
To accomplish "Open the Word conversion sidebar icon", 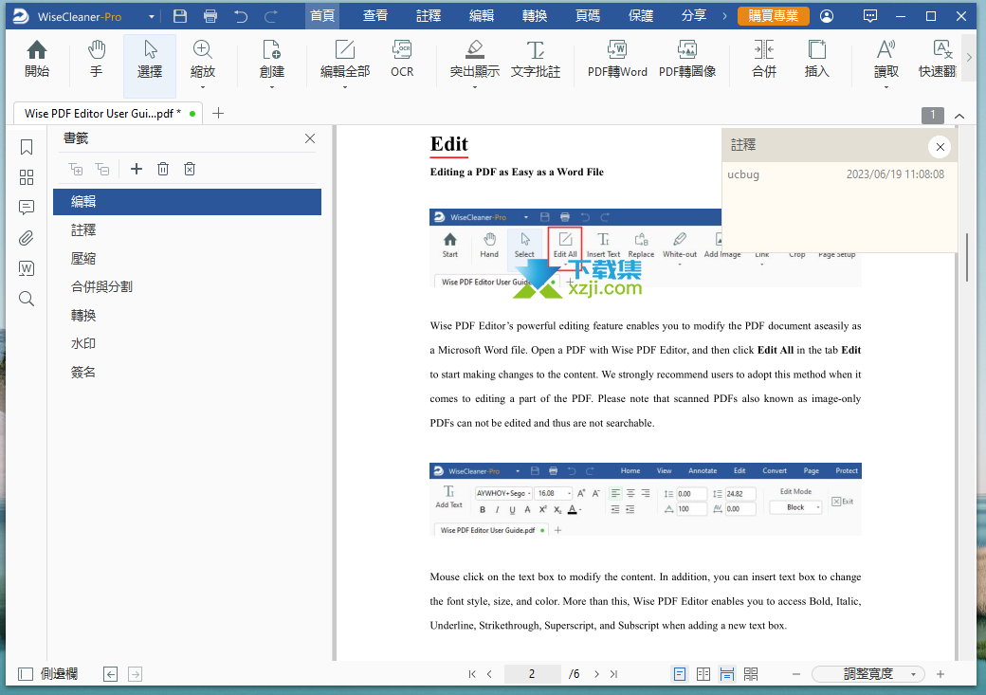I will point(27,268).
